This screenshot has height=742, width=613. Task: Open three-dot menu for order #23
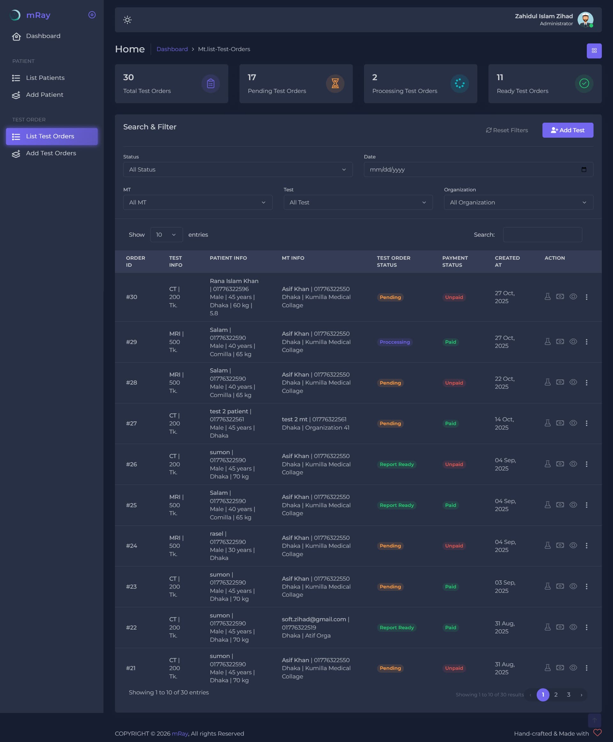pyautogui.click(x=586, y=586)
